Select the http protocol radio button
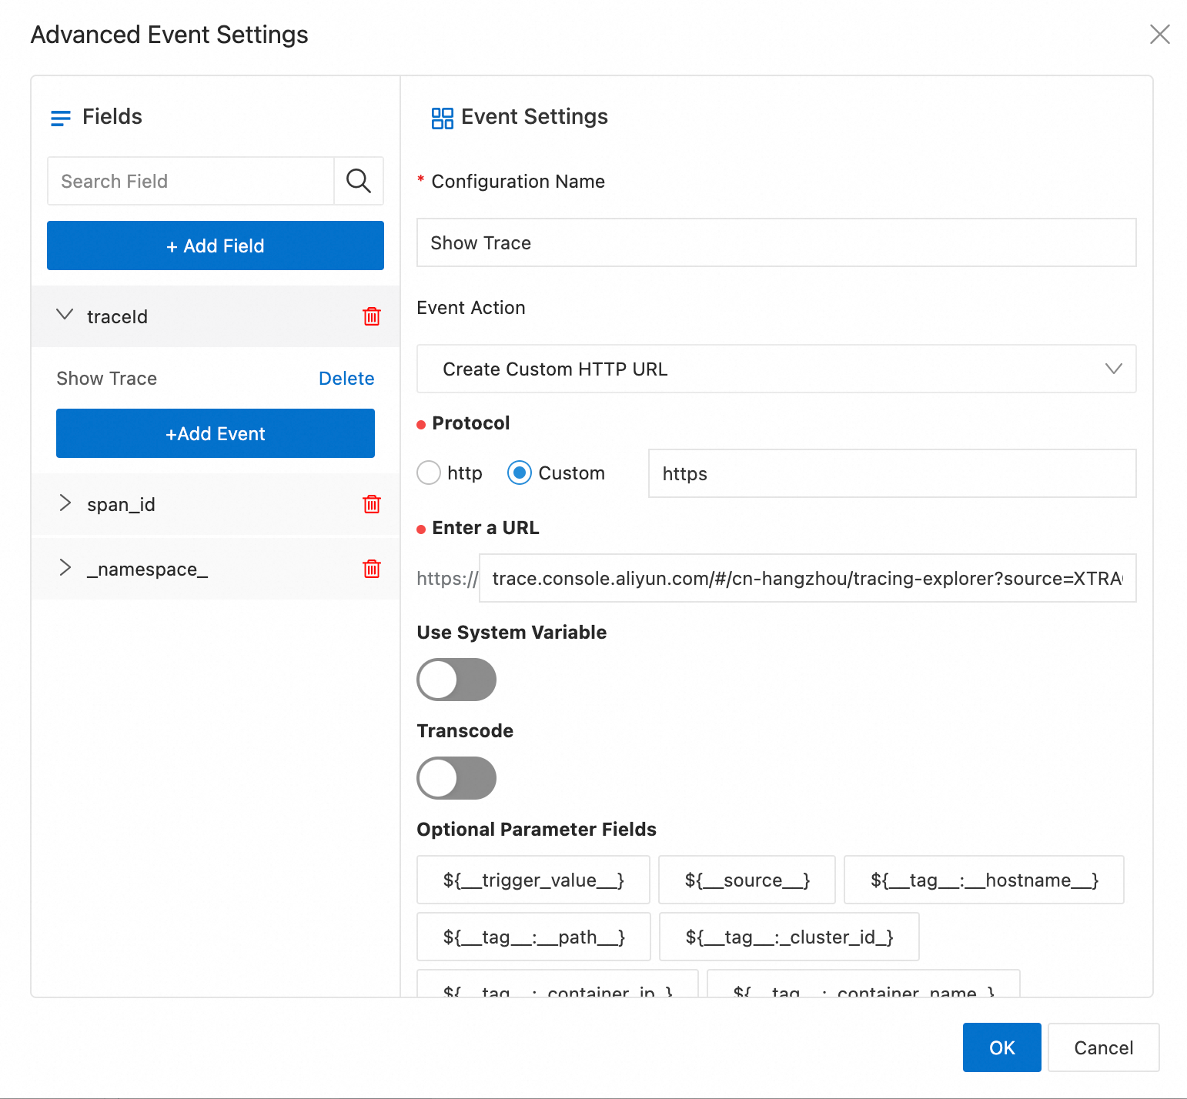This screenshot has width=1187, height=1099. coord(429,473)
